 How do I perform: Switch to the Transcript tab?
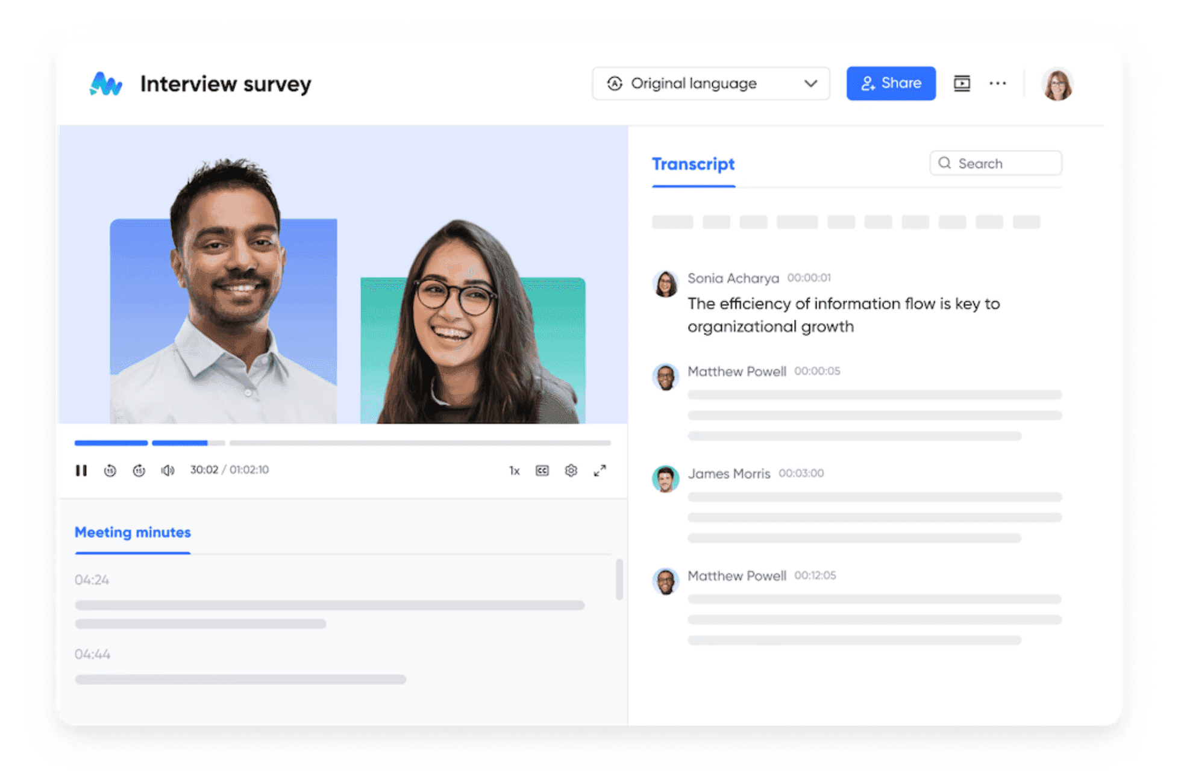(693, 164)
